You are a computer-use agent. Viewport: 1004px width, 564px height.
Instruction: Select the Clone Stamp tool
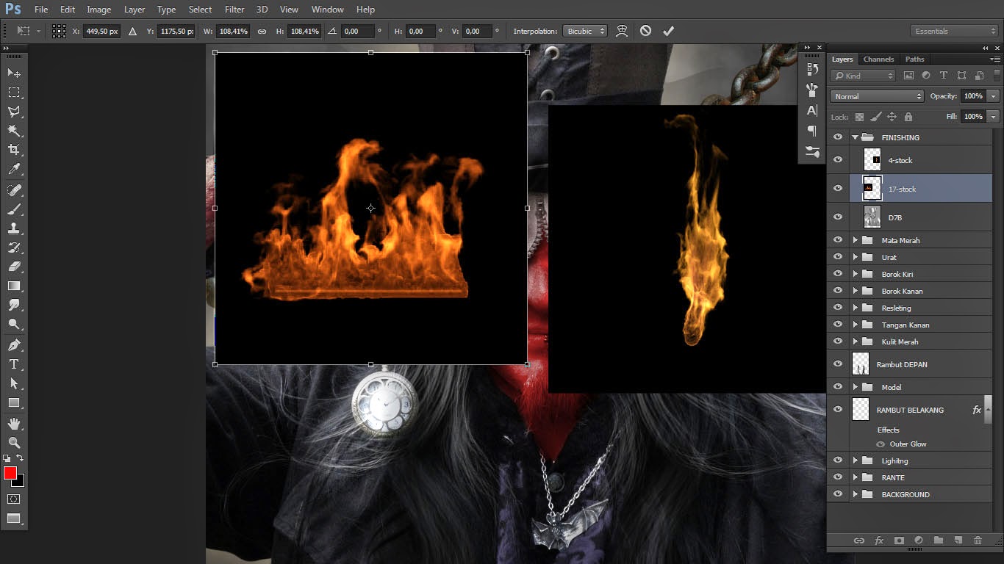click(x=14, y=228)
